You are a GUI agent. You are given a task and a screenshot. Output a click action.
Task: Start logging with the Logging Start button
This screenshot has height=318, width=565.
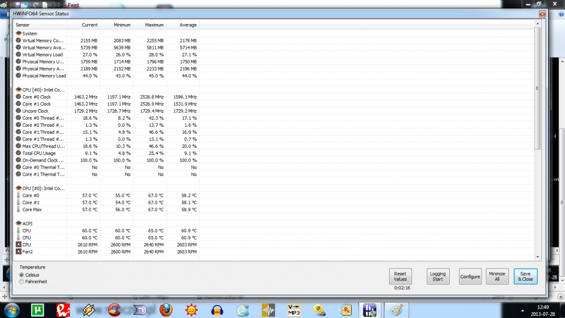[438, 277]
